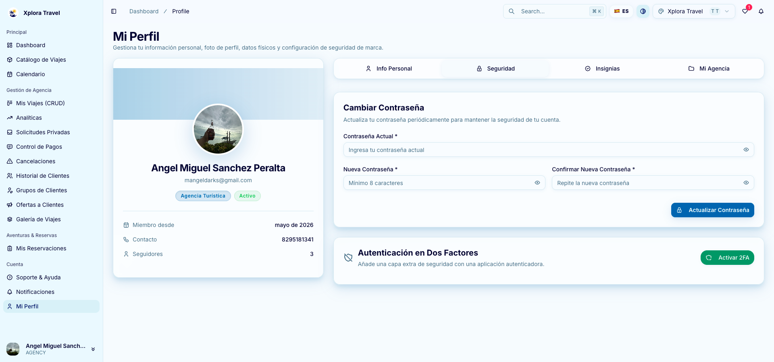Image resolution: width=774 pixels, height=362 pixels.
Task: Open Catálogo de Viajes sidebar item
Action: pyautogui.click(x=51, y=60)
